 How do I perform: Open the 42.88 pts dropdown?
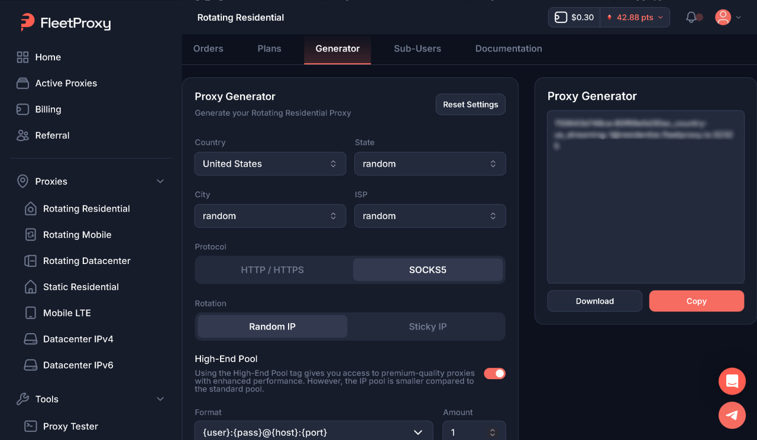tap(635, 17)
